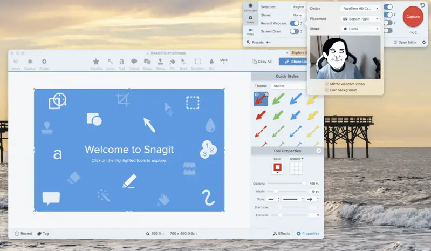Toggle the Record Webcam switch

click(x=294, y=23)
